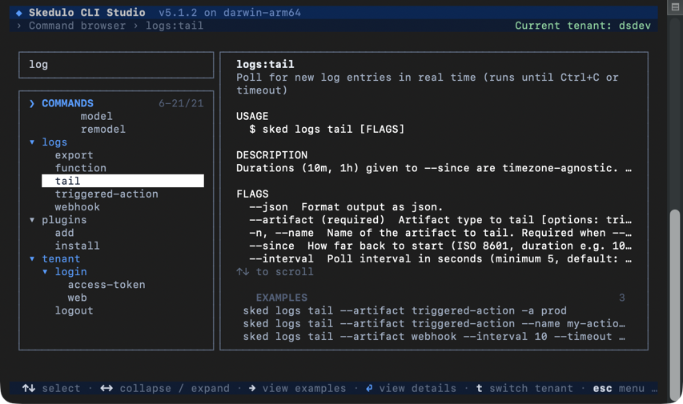The height and width of the screenshot is (404, 683).
Task: Click the scroll arrows beside 'to scroll'
Action: [243, 272]
